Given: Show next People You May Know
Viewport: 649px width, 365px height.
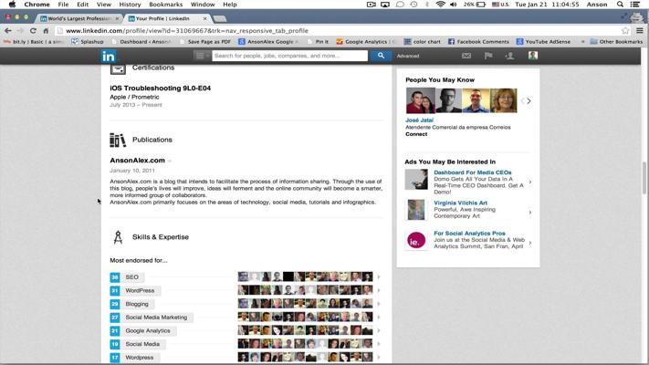Looking at the screenshot, I should [x=529, y=101].
